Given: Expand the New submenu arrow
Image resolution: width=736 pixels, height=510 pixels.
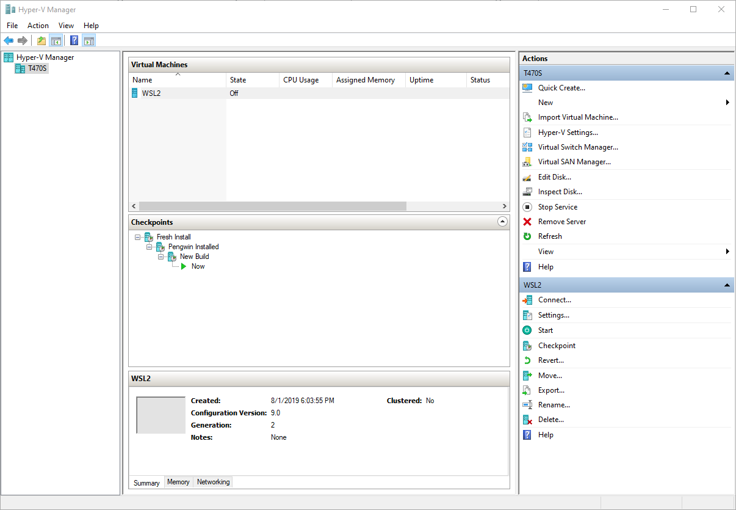Looking at the screenshot, I should click(726, 102).
